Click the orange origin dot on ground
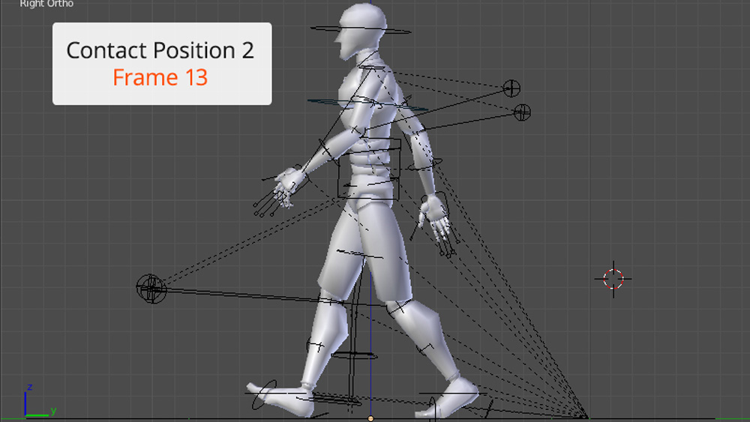The height and width of the screenshot is (422, 750). coord(370,418)
